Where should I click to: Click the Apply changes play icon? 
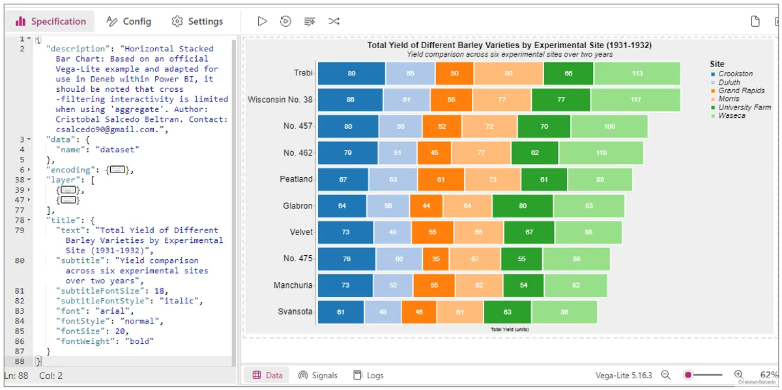[262, 21]
